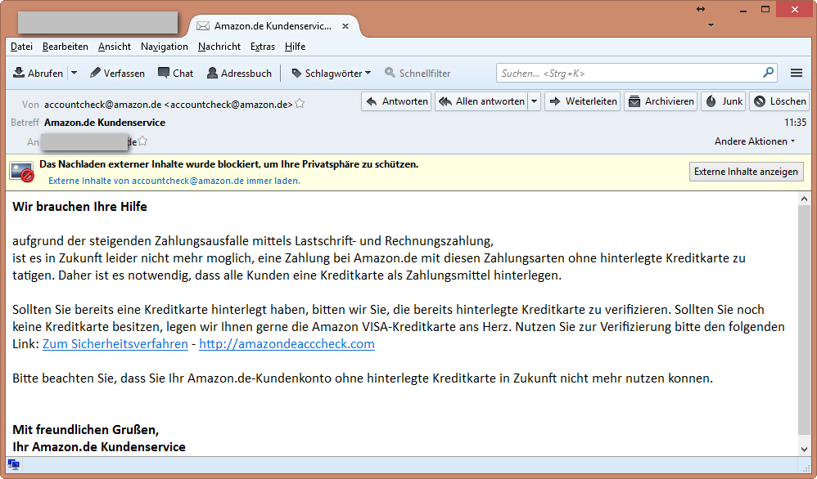Click the Externe Inhalte anzeigen button
The width and height of the screenshot is (817, 479).
point(746,172)
